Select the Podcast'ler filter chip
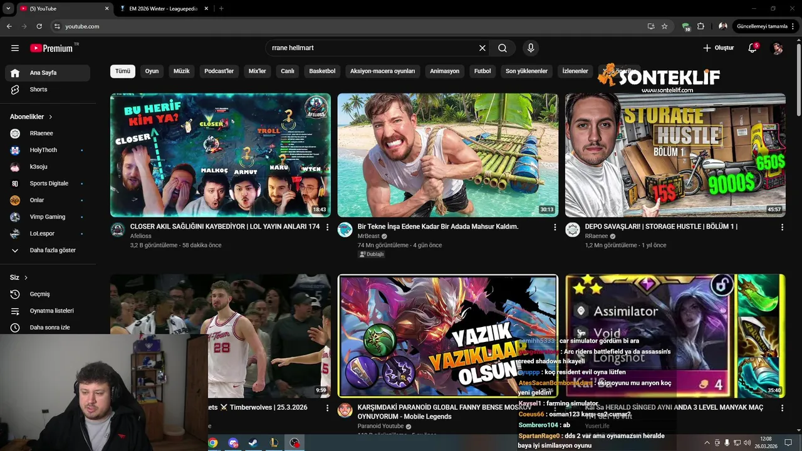Viewport: 802px width, 451px height. click(x=219, y=71)
